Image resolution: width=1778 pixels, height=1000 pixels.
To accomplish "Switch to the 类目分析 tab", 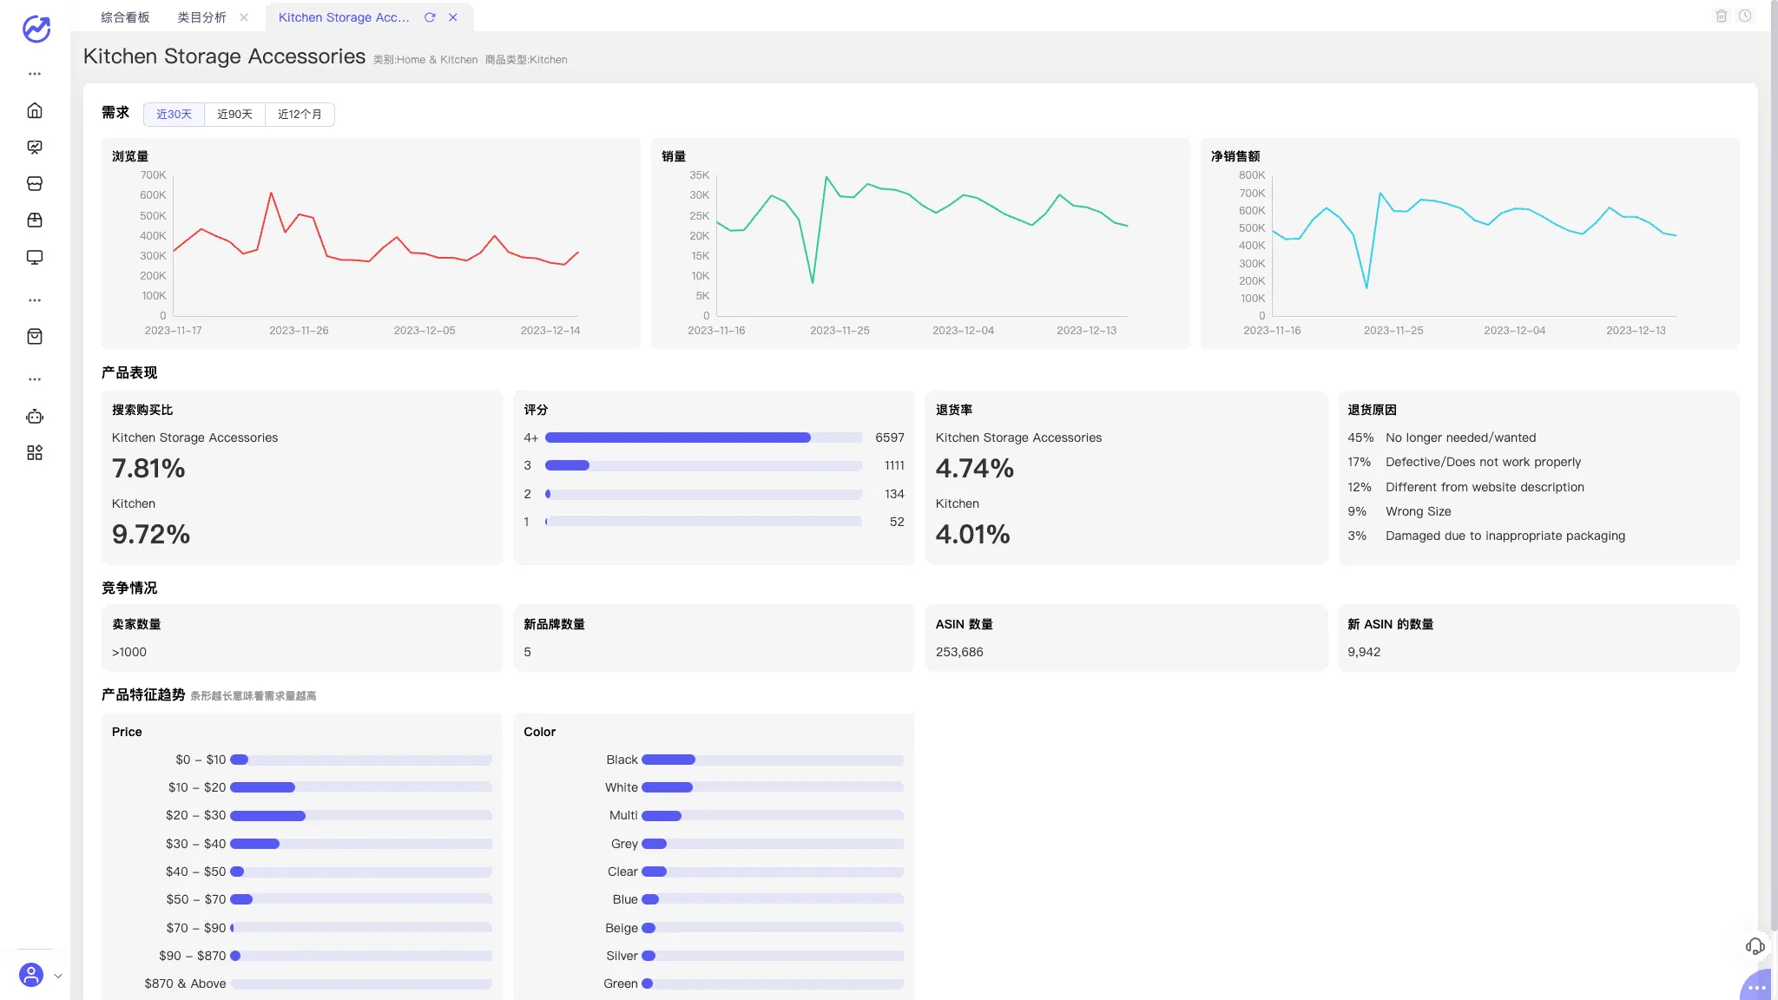I will 201,17.
